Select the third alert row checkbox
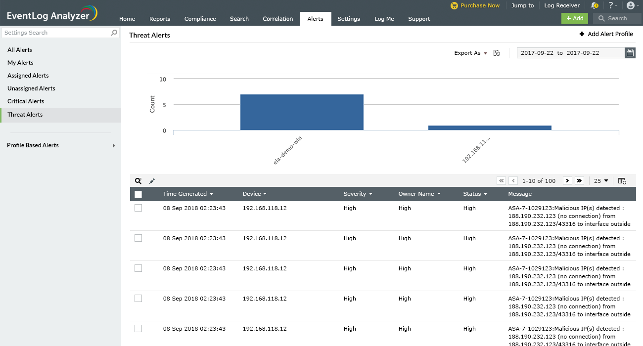This screenshot has width=643, height=346. click(x=138, y=268)
